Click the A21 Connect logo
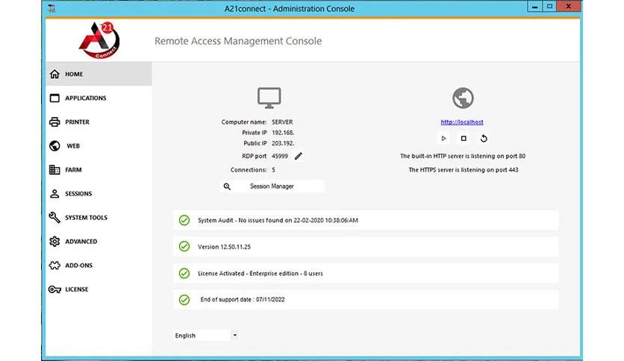624x361 pixels. pos(99,40)
